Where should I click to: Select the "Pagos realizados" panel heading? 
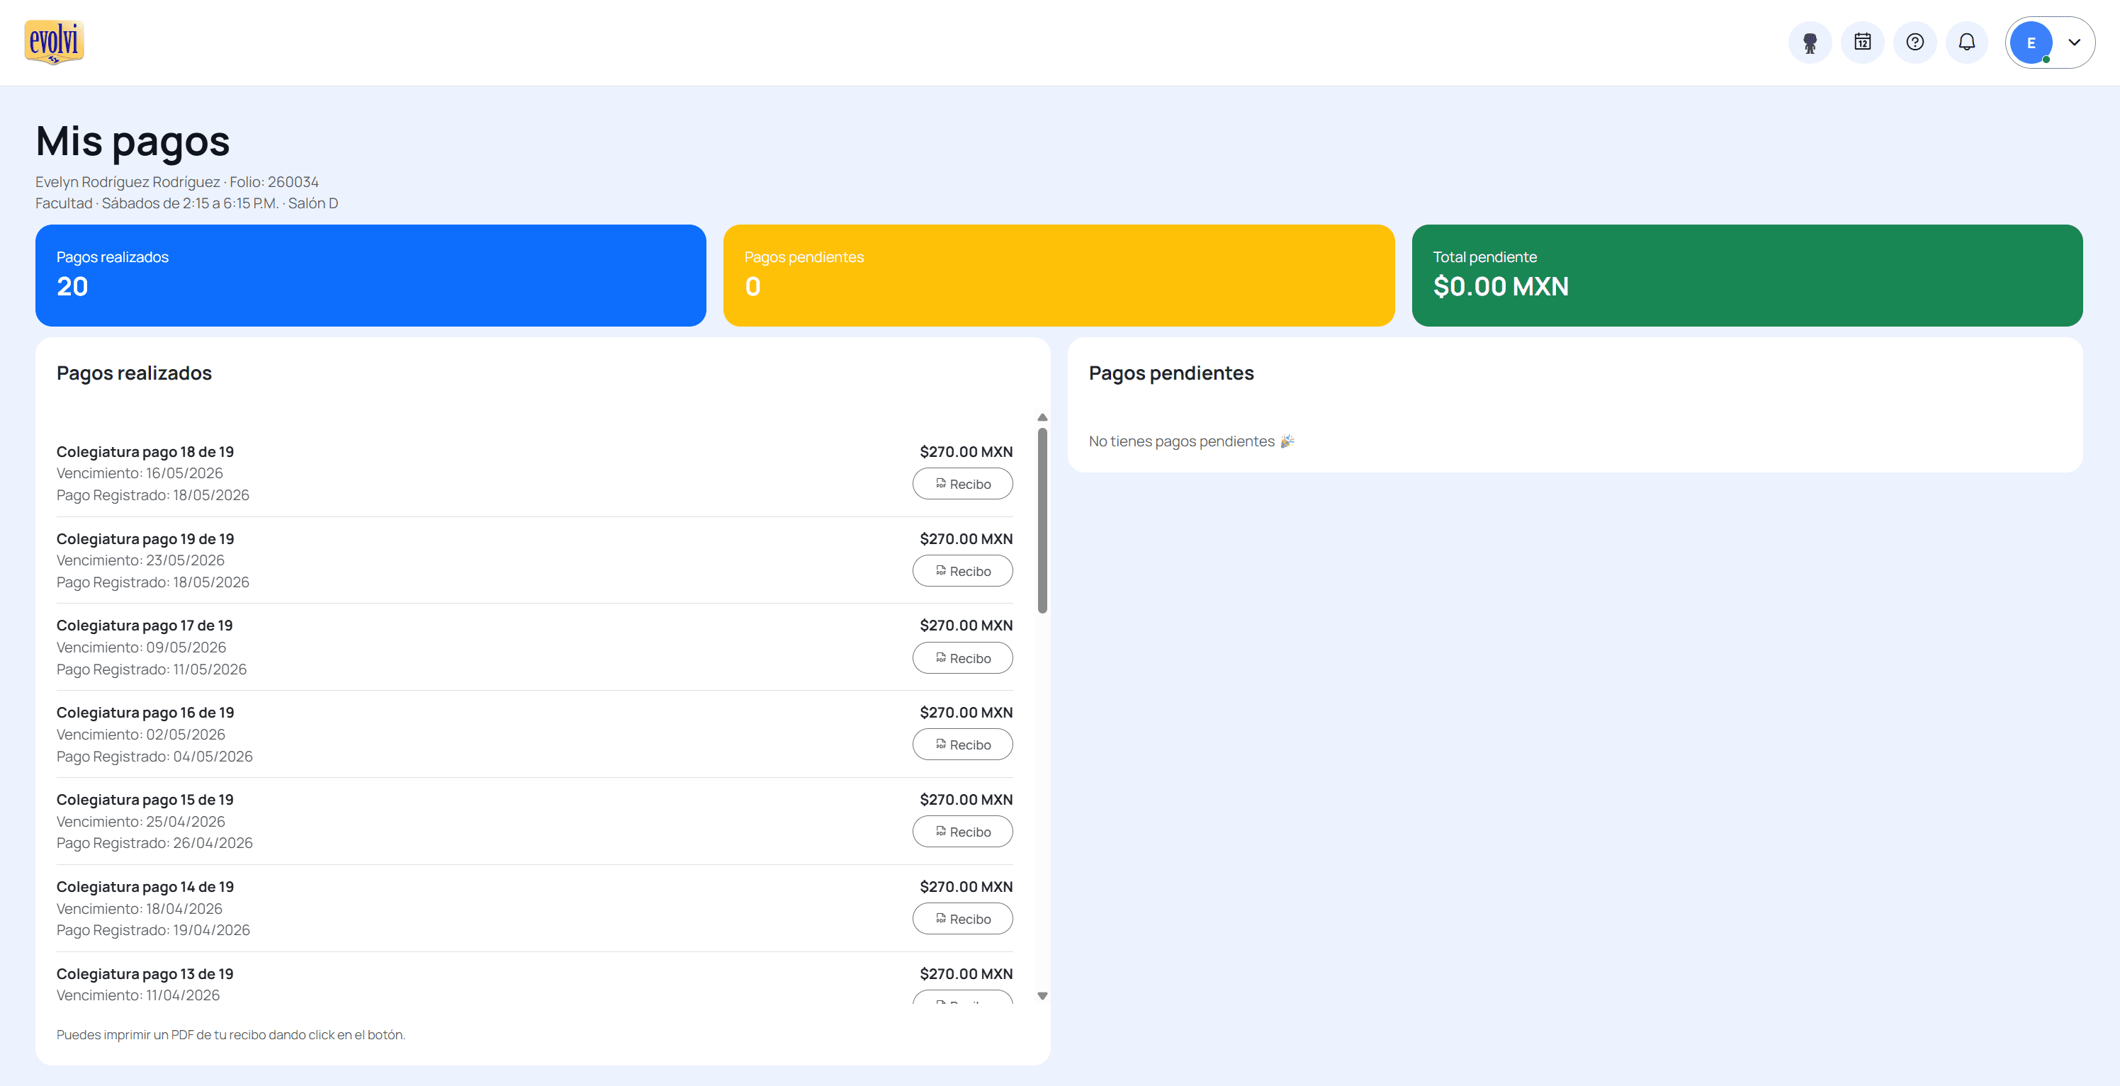(x=134, y=373)
